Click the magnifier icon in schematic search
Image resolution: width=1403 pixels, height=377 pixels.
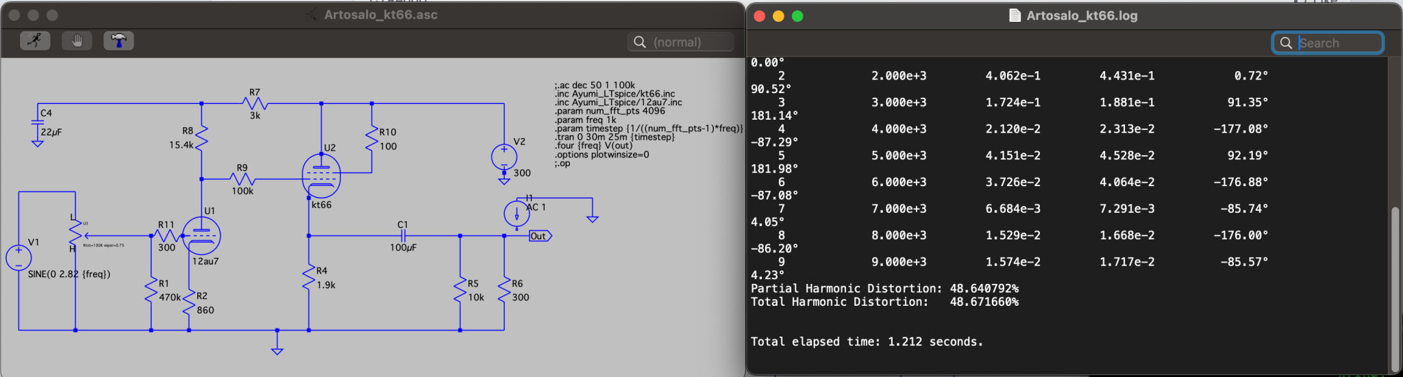coord(640,42)
